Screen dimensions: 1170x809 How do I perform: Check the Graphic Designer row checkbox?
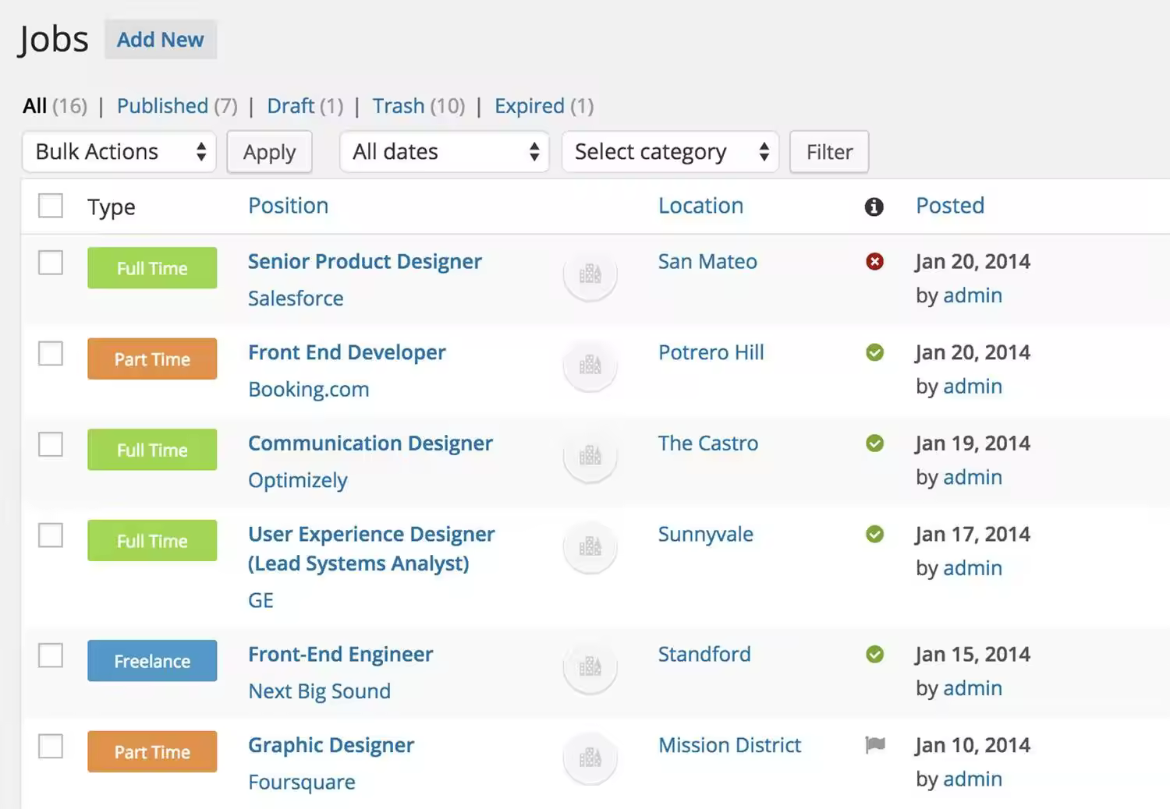51,746
